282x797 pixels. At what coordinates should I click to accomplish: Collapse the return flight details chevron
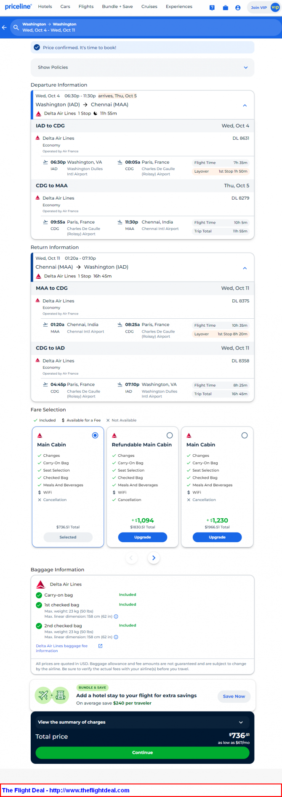245,268
